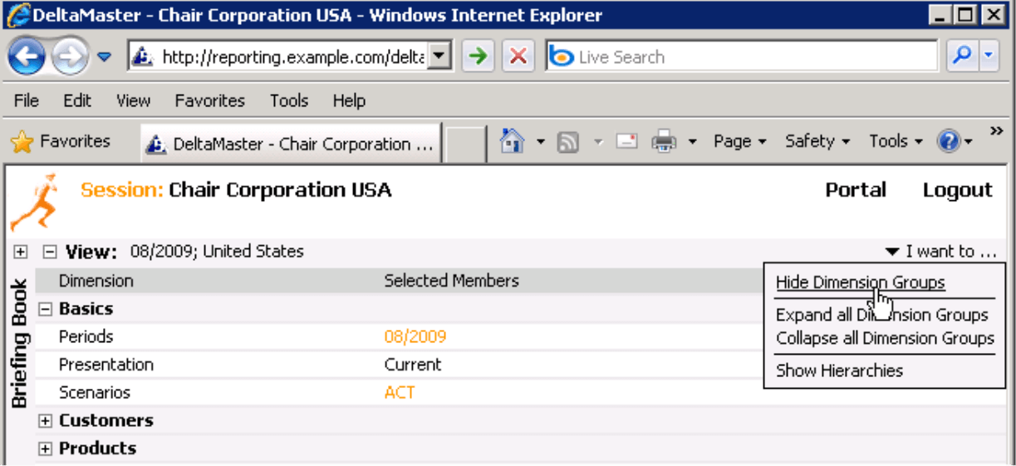Open the 'I want to ...' menu
This screenshot has height=466, width=1016.
click(x=940, y=252)
